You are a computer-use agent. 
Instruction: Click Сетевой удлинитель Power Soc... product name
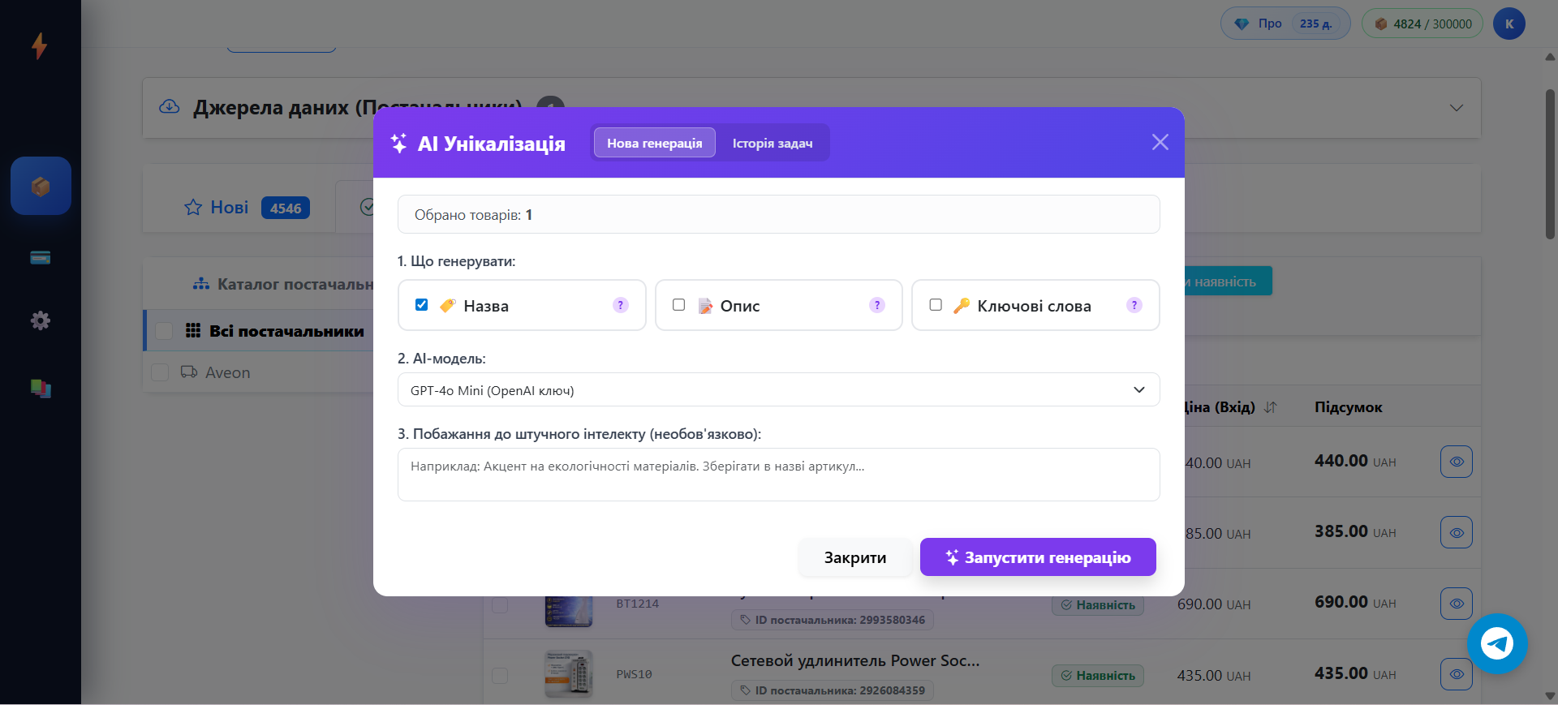click(855, 660)
